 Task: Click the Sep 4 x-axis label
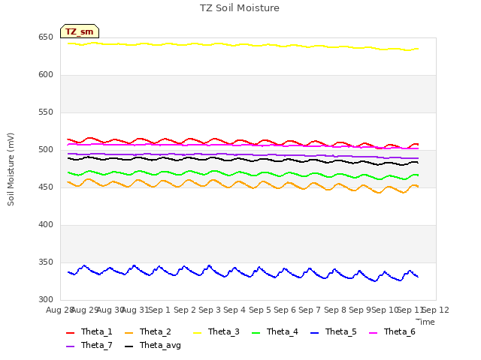[234, 310]
